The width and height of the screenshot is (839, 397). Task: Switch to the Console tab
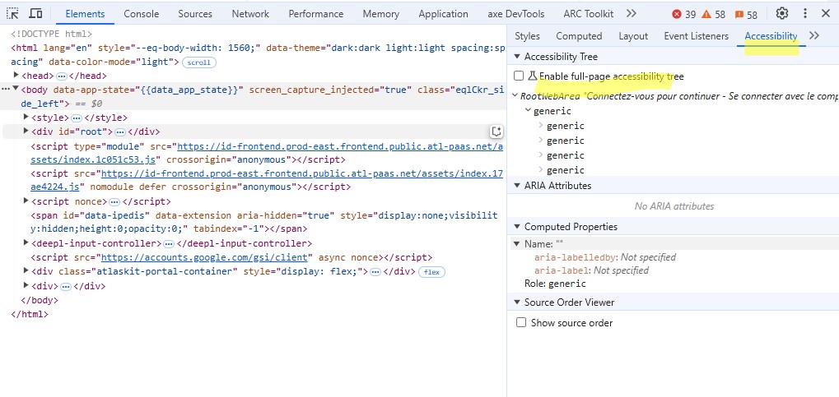point(142,14)
